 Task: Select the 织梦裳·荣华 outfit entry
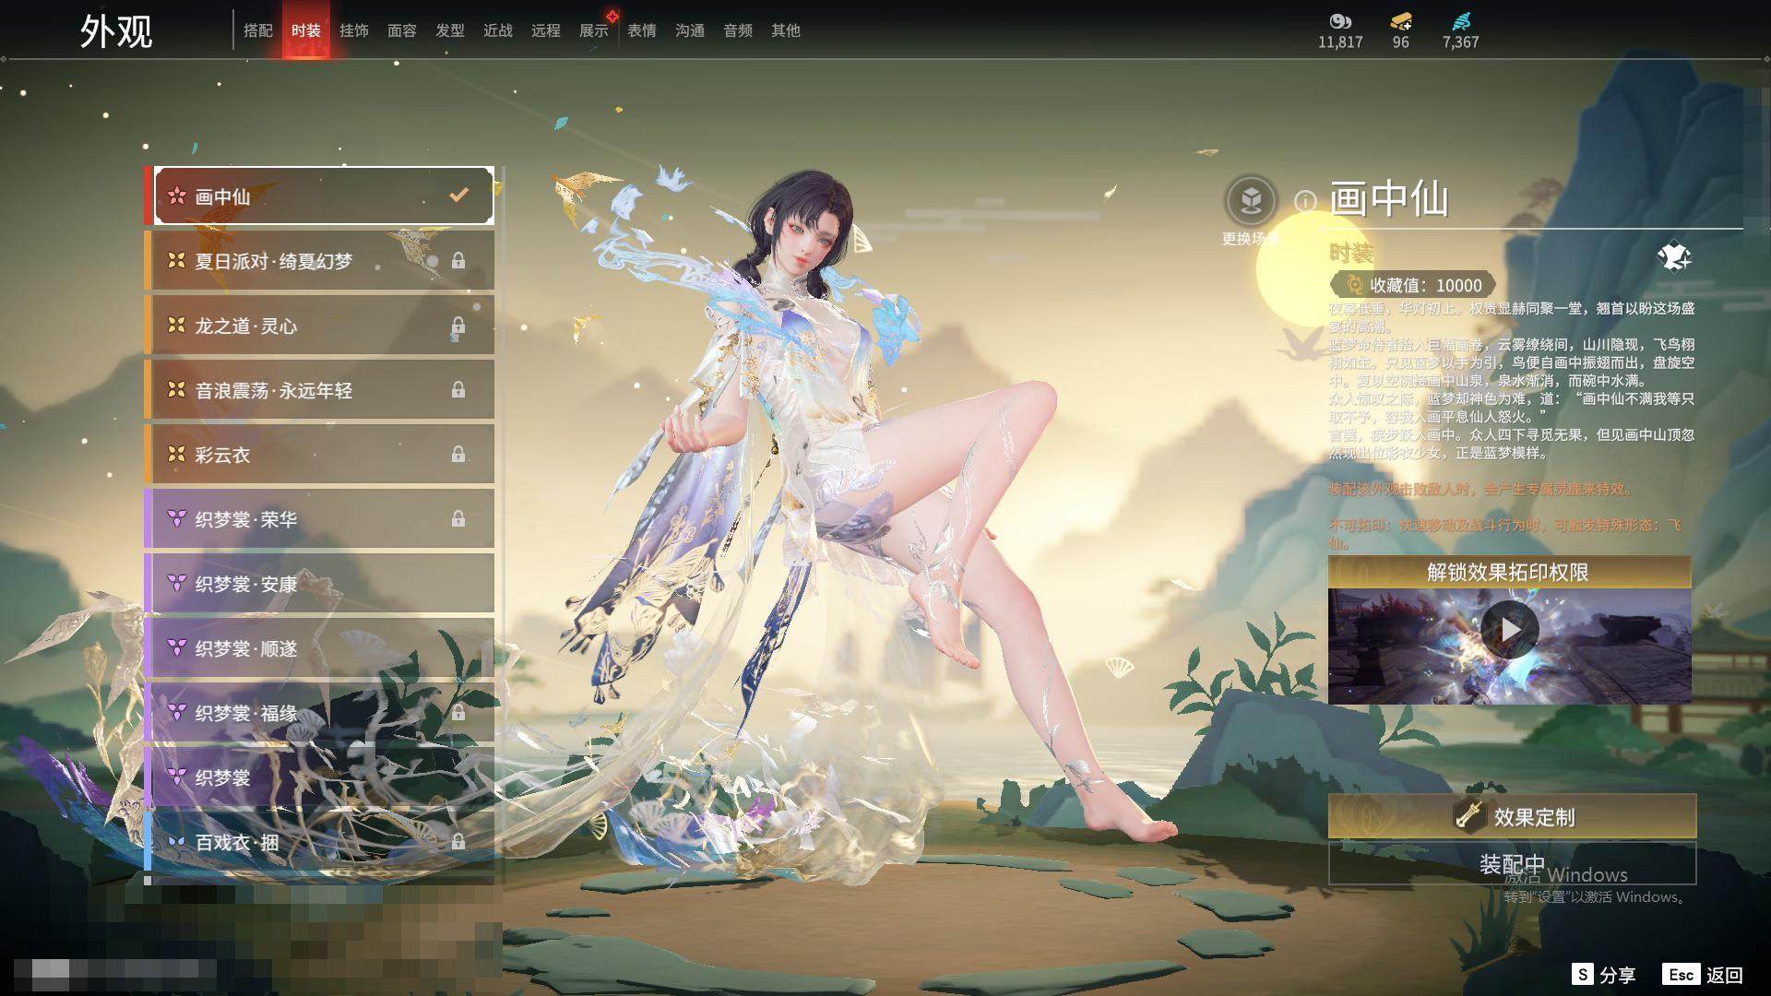[246, 520]
